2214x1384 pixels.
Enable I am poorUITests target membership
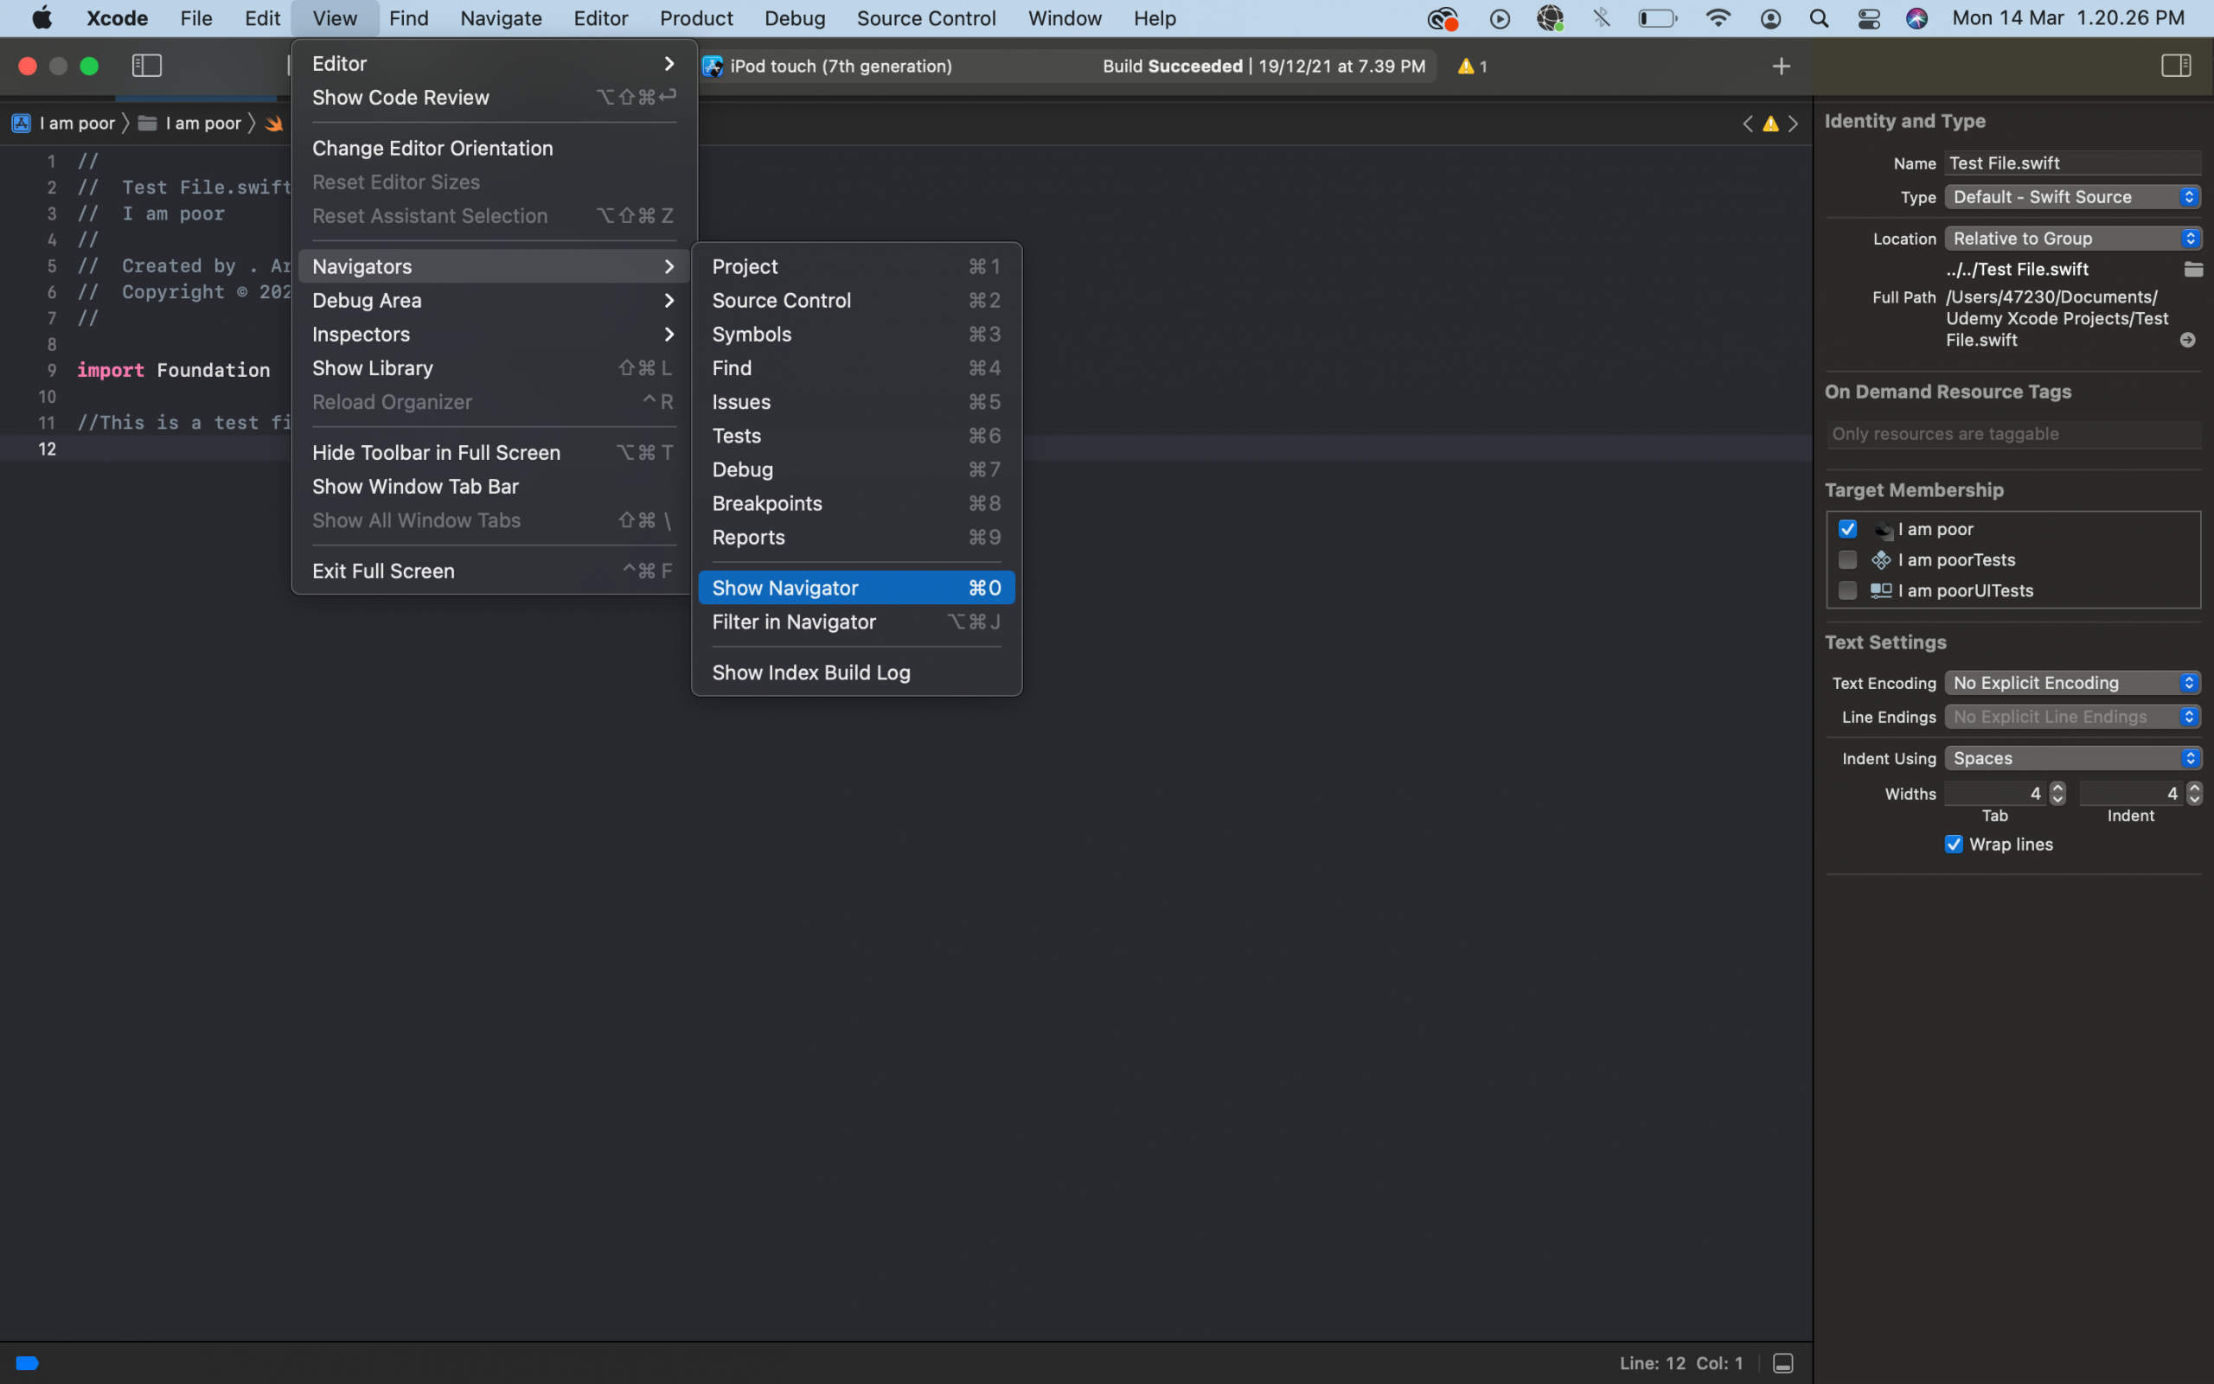(x=1846, y=590)
